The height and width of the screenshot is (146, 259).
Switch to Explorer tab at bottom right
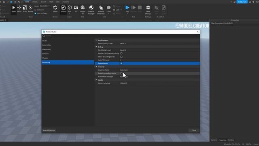pyautogui.click(x=214, y=140)
